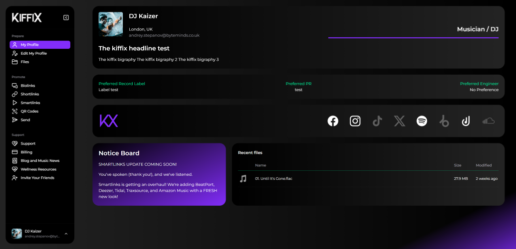Open the Spotify social link icon
This screenshot has width=516, height=249.
click(x=422, y=121)
